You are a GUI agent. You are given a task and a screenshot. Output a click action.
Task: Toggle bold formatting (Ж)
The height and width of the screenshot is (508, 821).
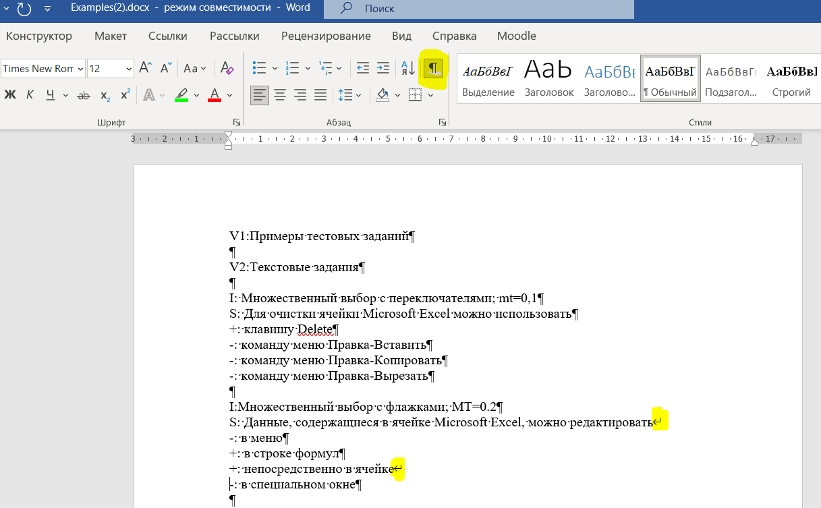pyautogui.click(x=10, y=95)
